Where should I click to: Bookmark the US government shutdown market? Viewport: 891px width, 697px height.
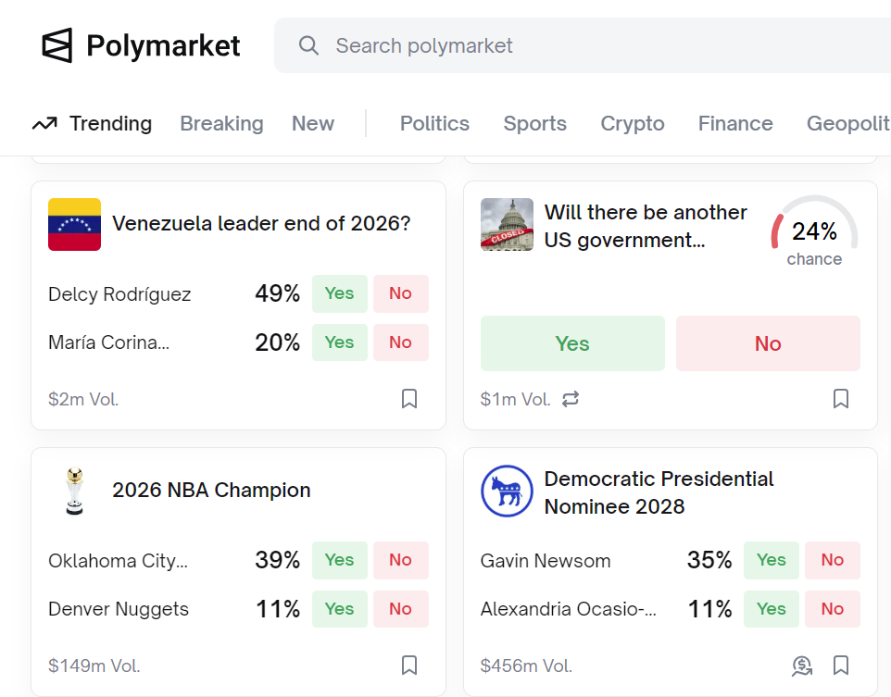841,399
